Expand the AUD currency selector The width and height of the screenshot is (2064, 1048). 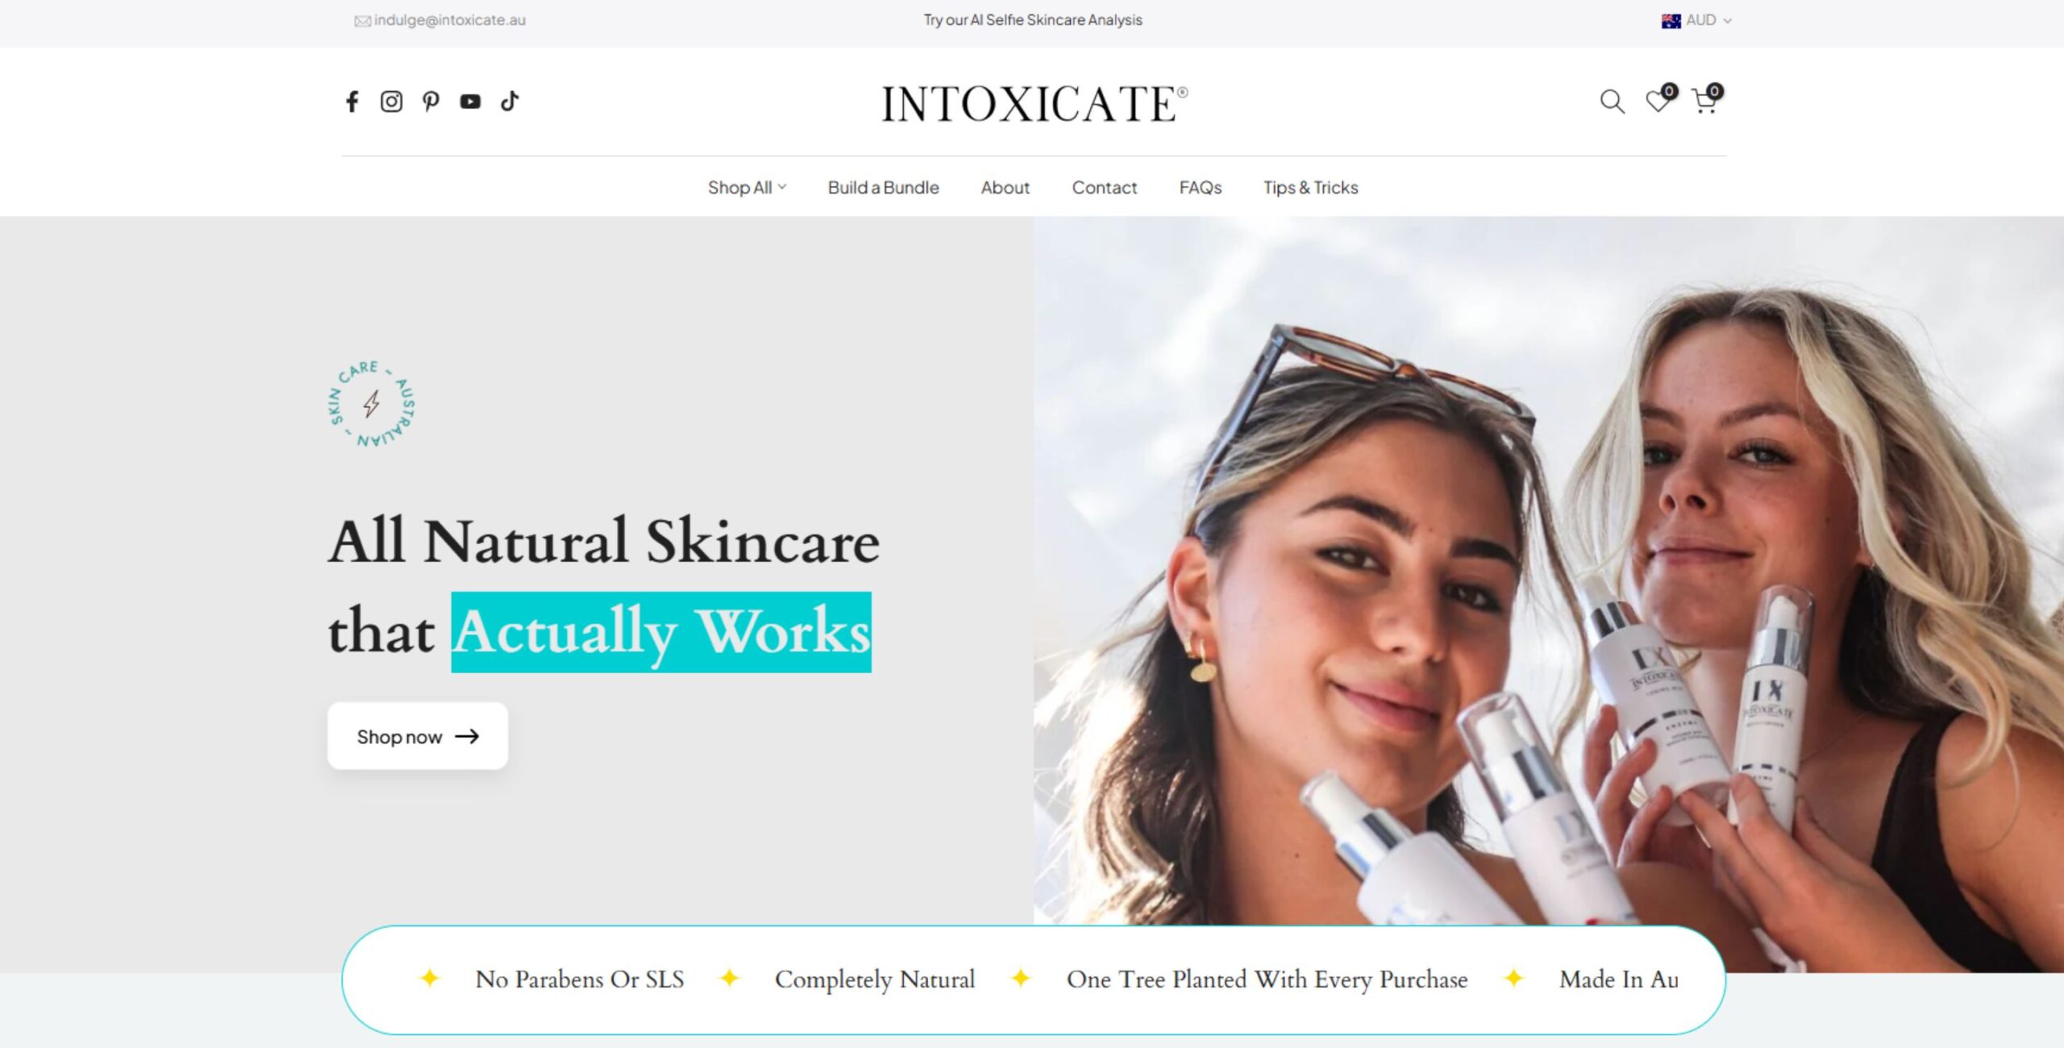point(1696,20)
